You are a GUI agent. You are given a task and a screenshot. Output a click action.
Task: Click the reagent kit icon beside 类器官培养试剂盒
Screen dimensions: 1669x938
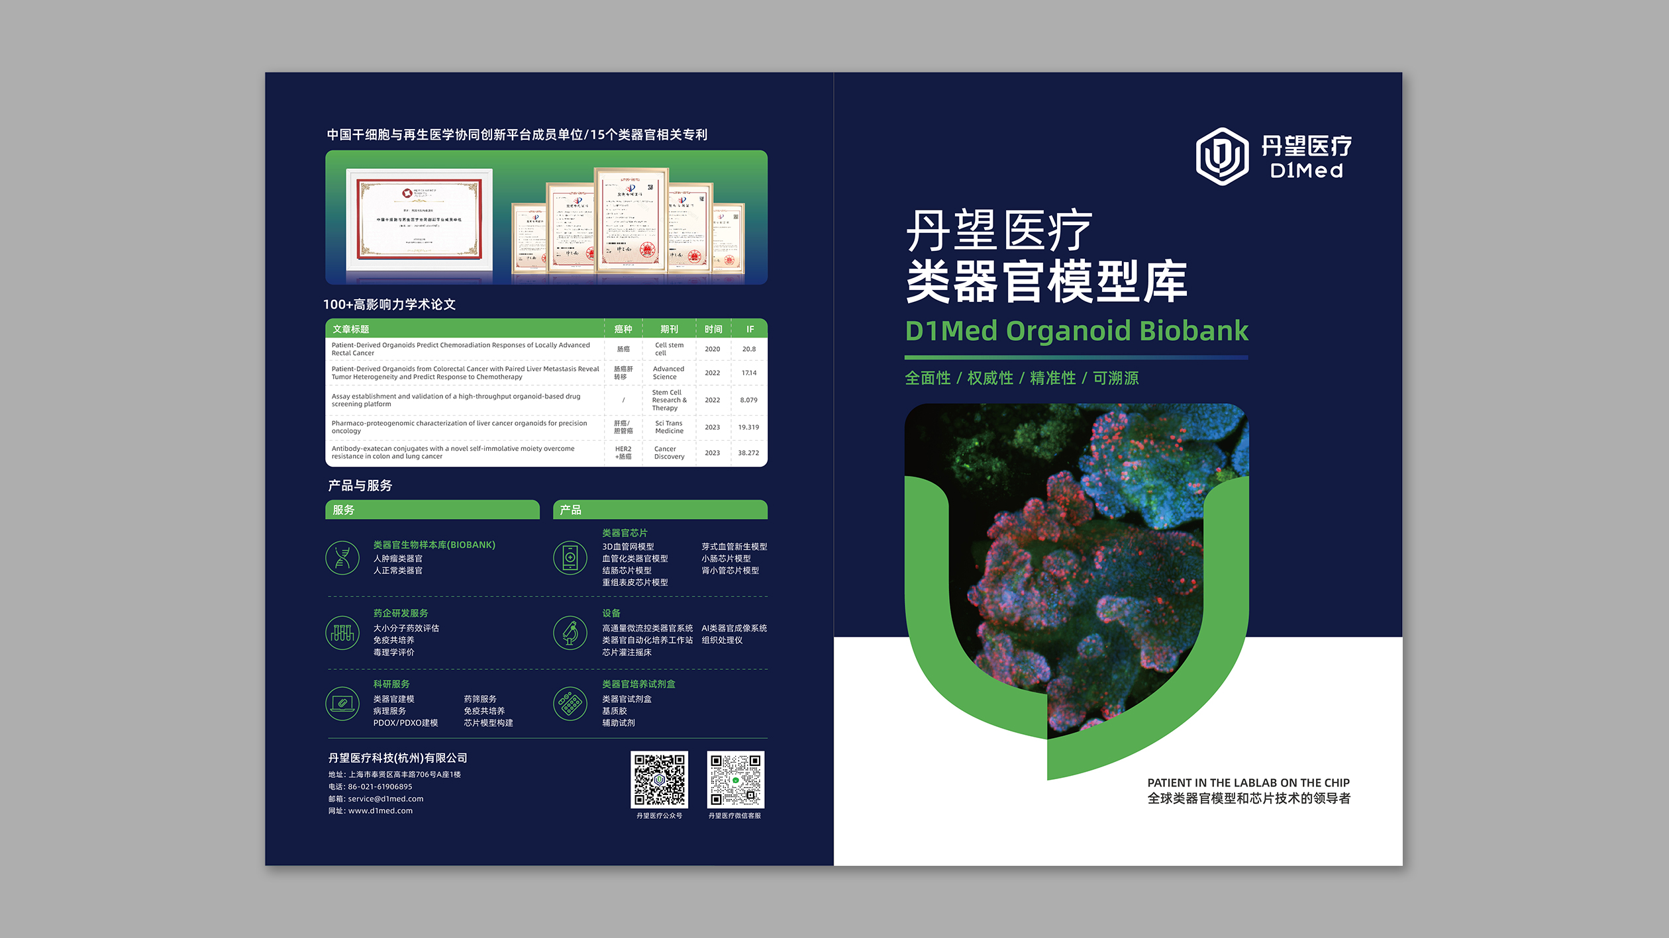[x=570, y=703]
